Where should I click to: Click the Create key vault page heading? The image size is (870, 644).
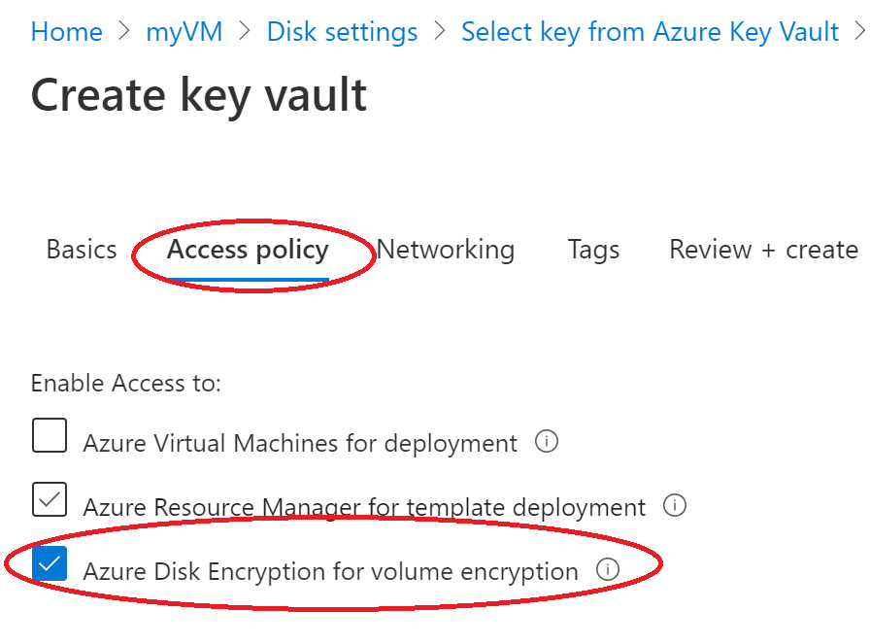coord(198,94)
